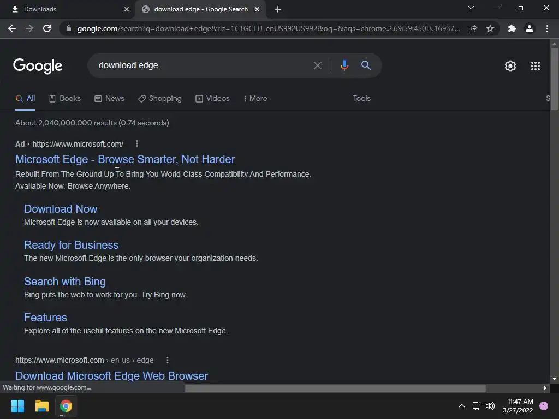This screenshot has height=419, width=559.
Task: Click the forward navigation arrow
Action: tap(29, 28)
